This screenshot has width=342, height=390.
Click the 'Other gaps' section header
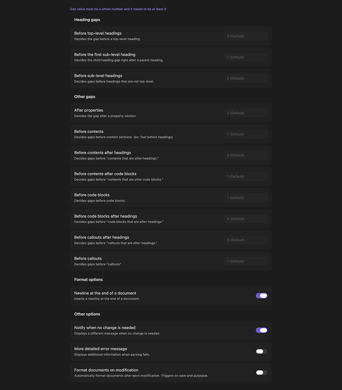click(84, 97)
